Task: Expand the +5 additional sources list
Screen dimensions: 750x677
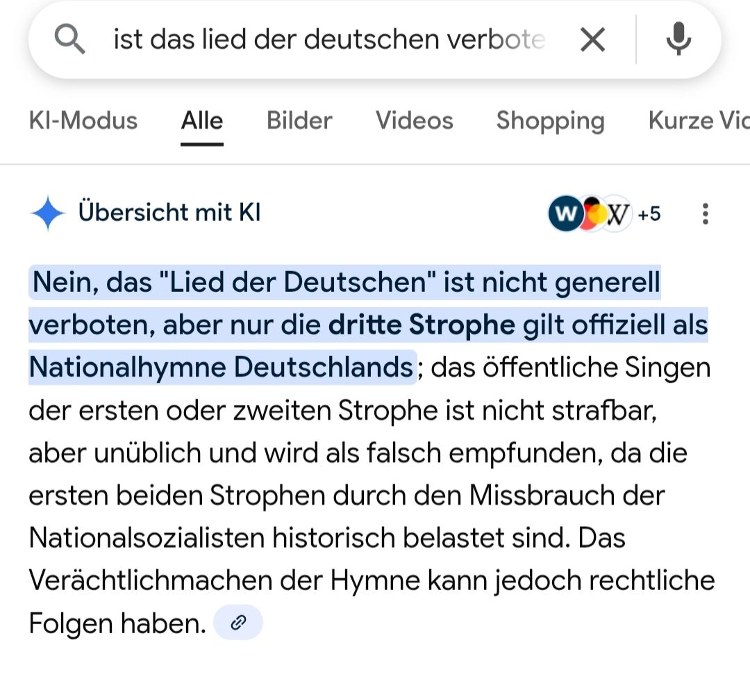Action: [x=649, y=214]
